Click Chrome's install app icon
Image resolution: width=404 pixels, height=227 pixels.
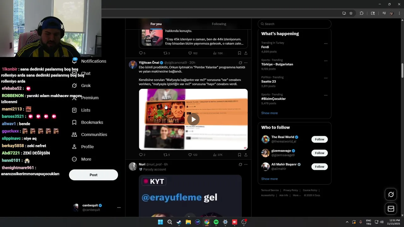coord(344,13)
